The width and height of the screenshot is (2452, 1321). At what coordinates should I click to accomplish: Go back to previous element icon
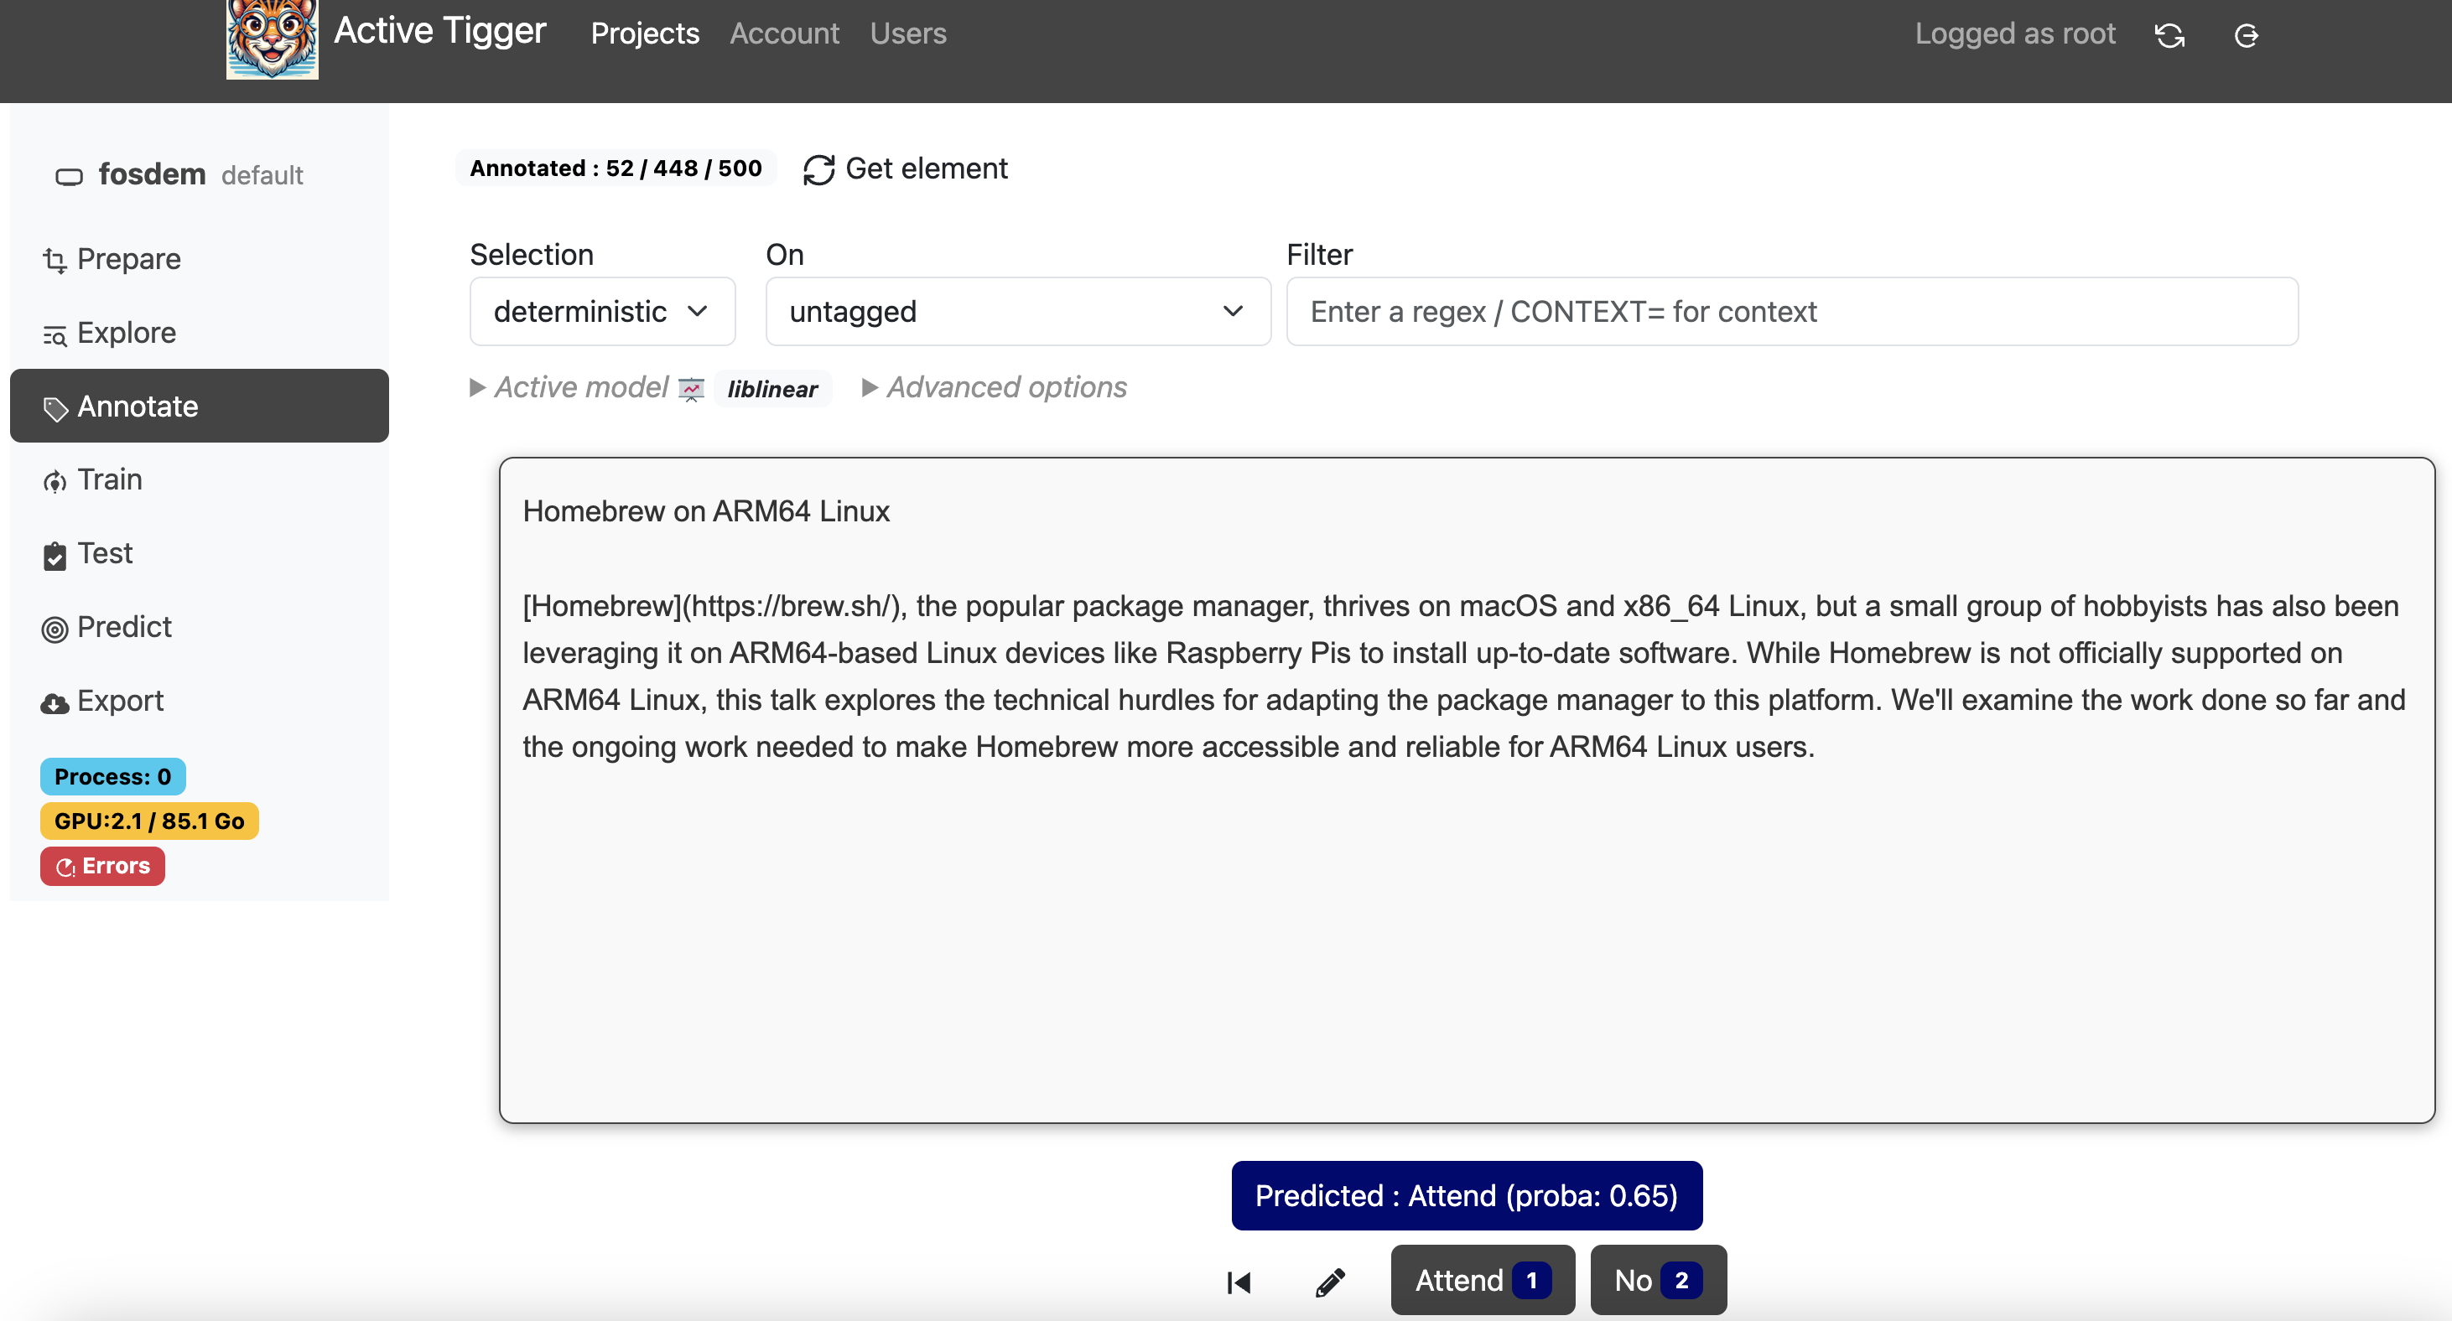tap(1239, 1282)
